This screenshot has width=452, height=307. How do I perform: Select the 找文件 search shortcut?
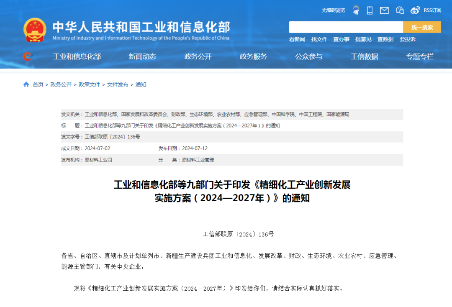tap(319, 39)
